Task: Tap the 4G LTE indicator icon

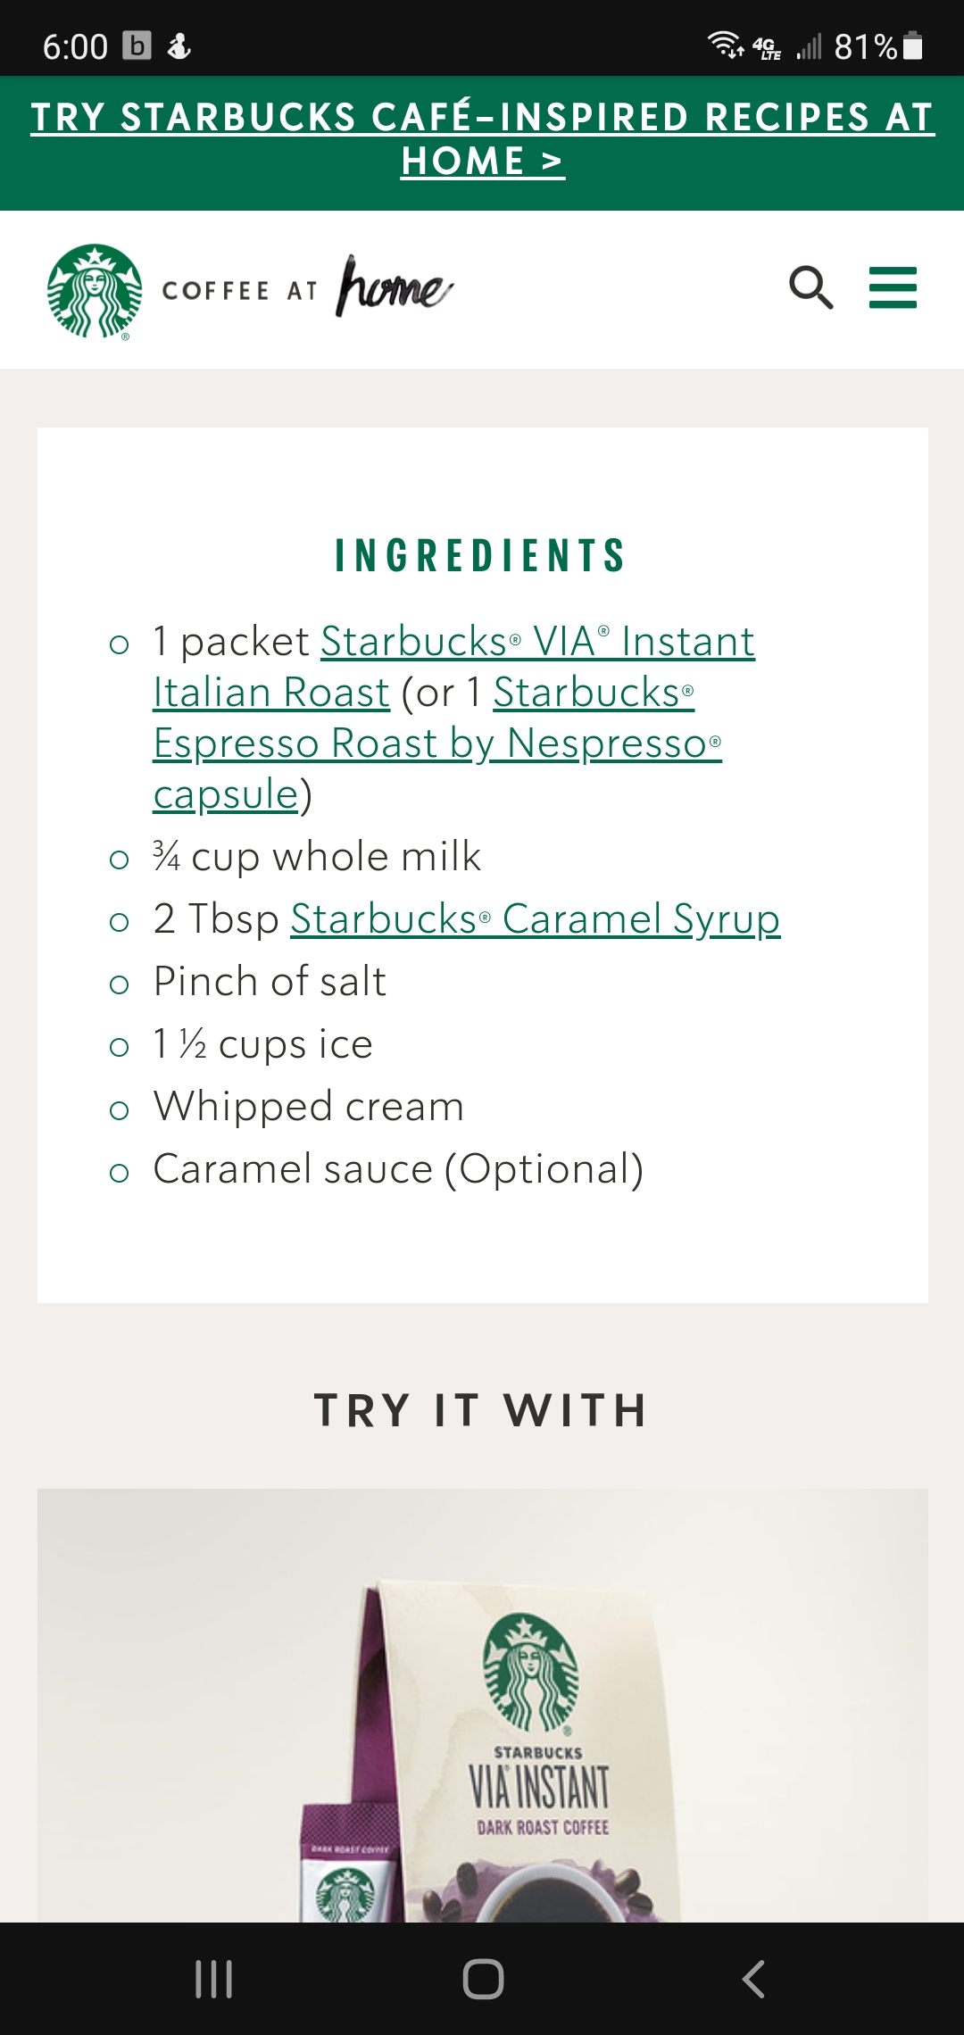Action: [x=767, y=47]
